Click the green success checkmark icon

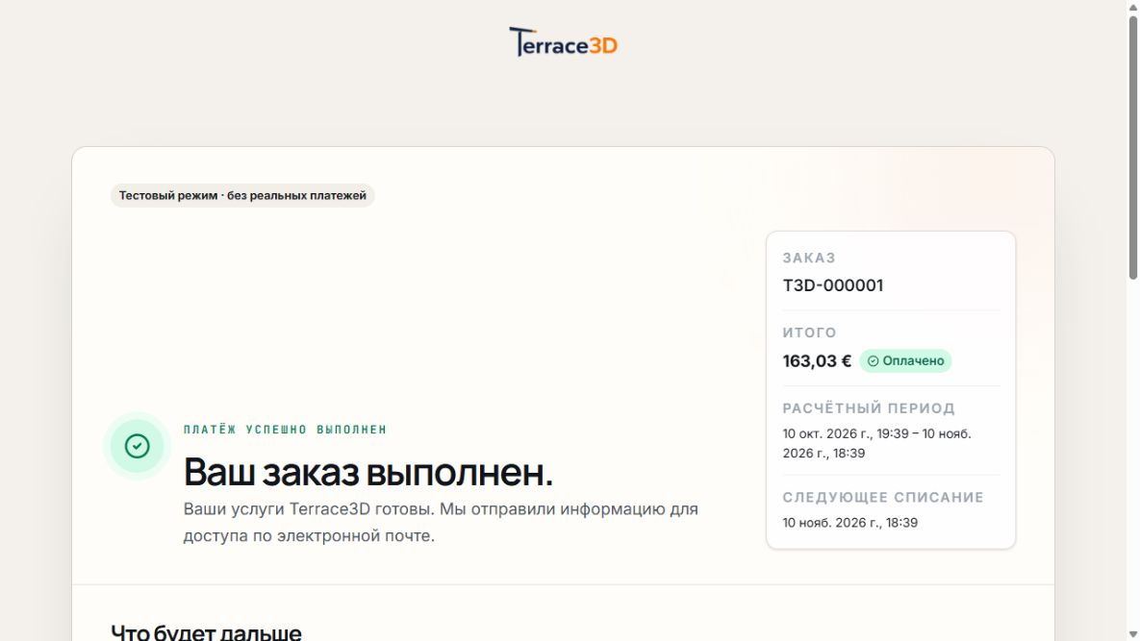[137, 446]
